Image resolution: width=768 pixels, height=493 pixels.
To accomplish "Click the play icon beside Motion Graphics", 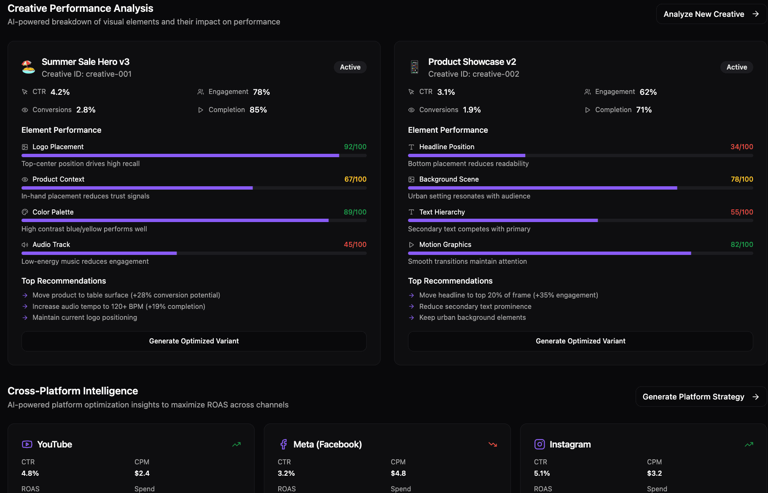I will pyautogui.click(x=411, y=245).
